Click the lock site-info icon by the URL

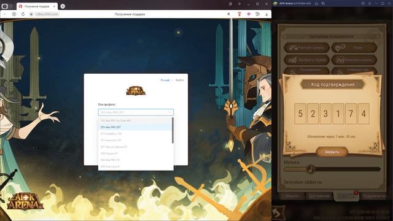[31, 14]
